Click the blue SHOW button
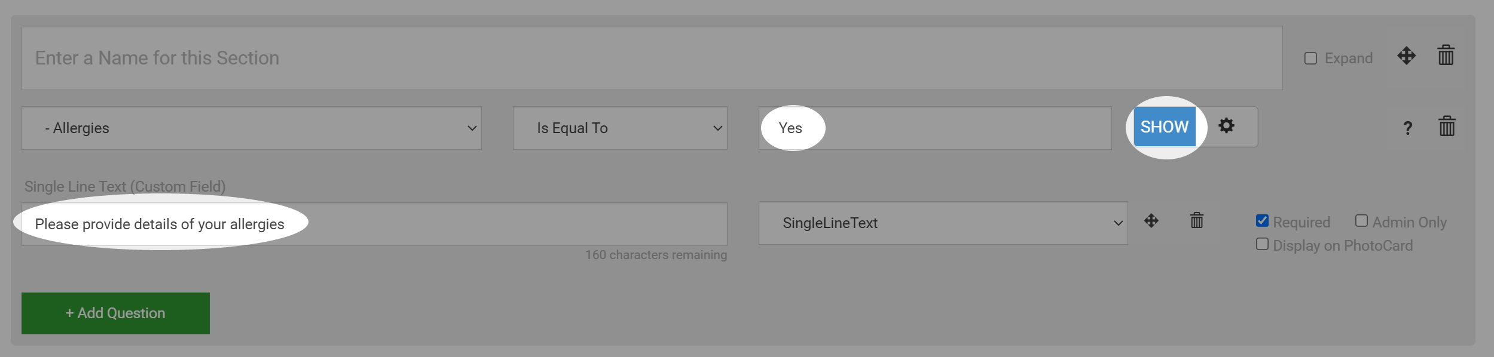1494x357 pixels. [x=1164, y=127]
